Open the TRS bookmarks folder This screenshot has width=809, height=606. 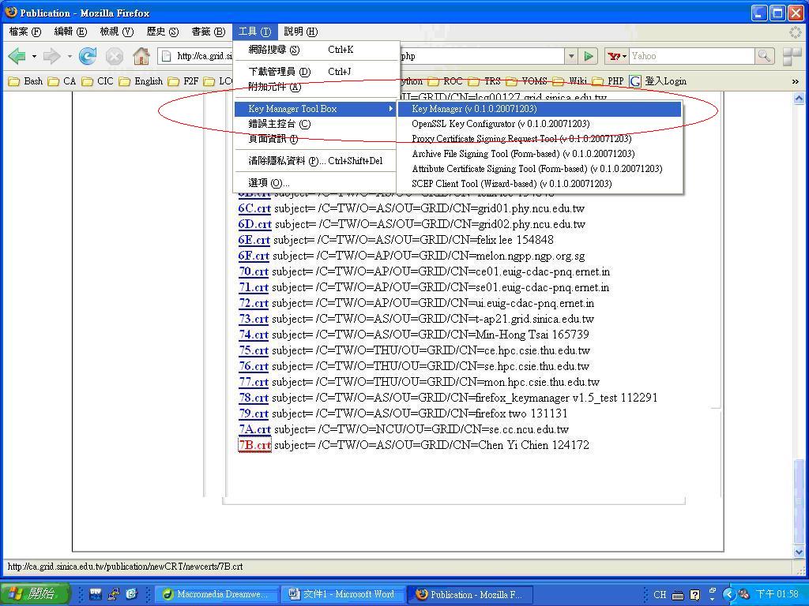[x=484, y=81]
